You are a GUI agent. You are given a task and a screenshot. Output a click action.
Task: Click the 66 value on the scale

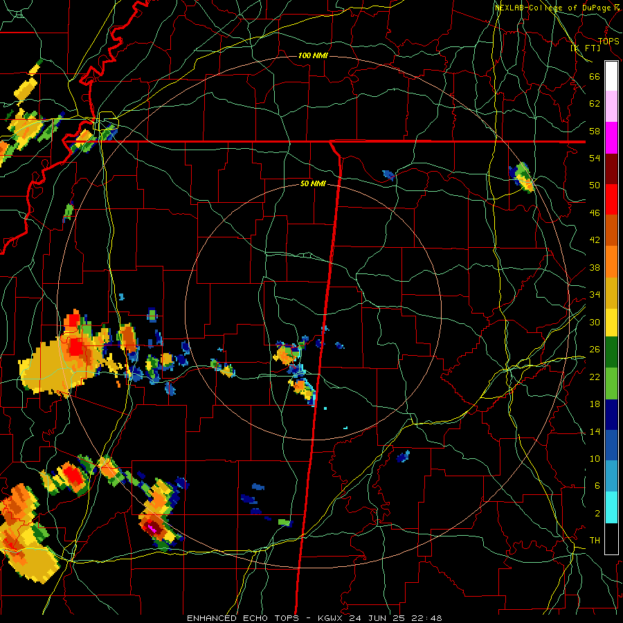[x=595, y=76]
